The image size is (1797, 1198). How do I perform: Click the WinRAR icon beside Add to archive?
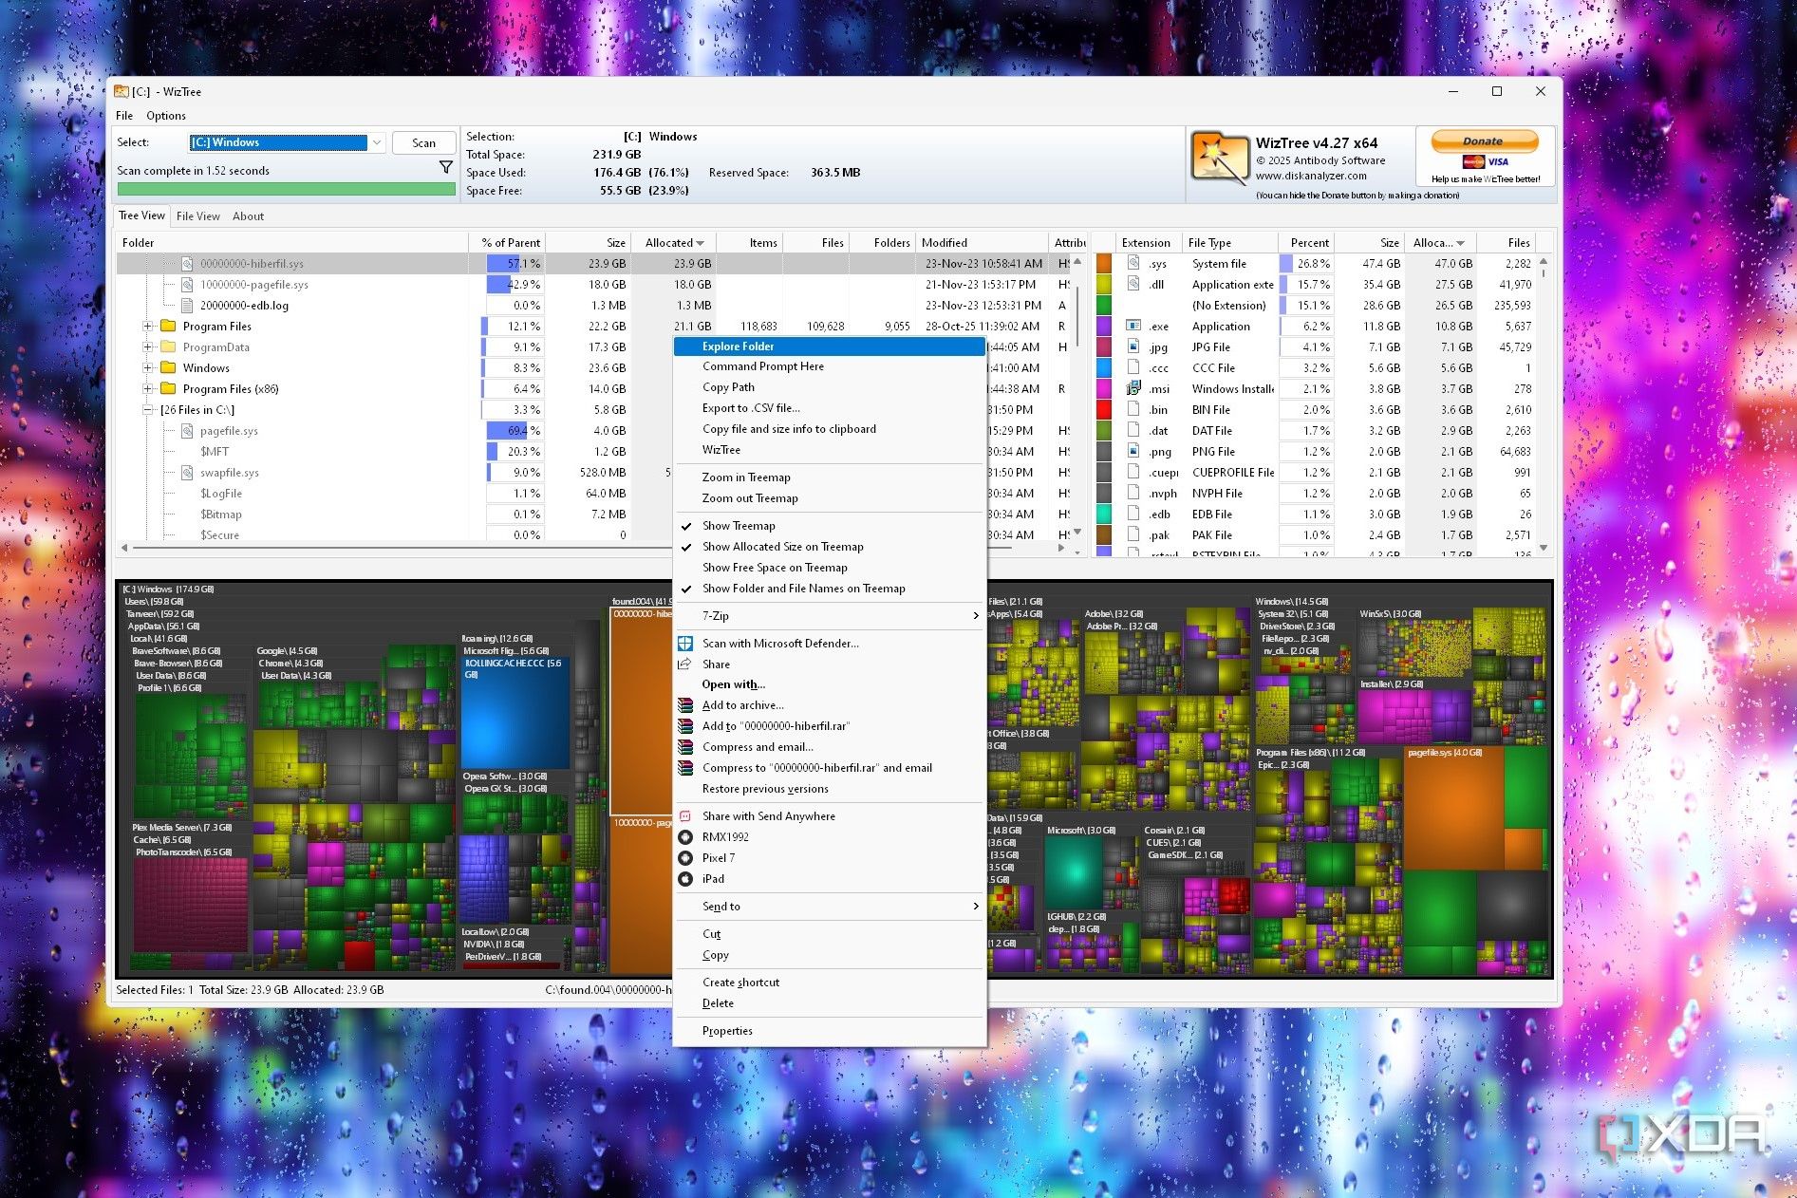click(x=685, y=705)
